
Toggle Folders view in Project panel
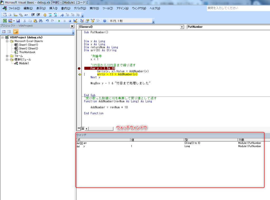pos(16,32)
